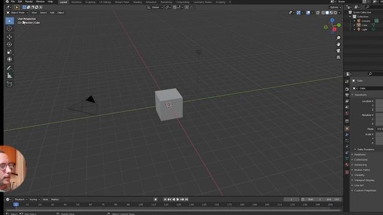Switch to Wireframe viewport shading
Viewport: 383px width, 215px height.
323,13
